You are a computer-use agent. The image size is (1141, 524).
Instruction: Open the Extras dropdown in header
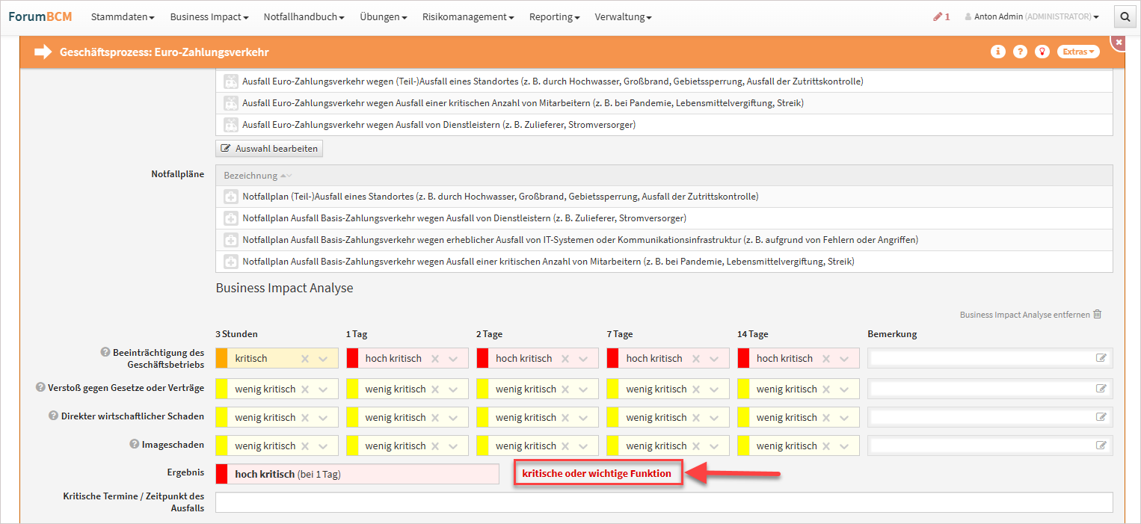(1078, 52)
